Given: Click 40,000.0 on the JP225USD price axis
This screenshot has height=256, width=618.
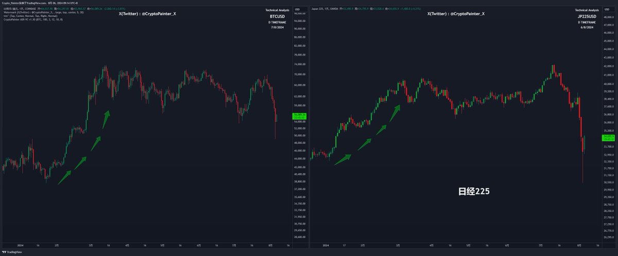Looking at the screenshot, I should tap(609, 83).
